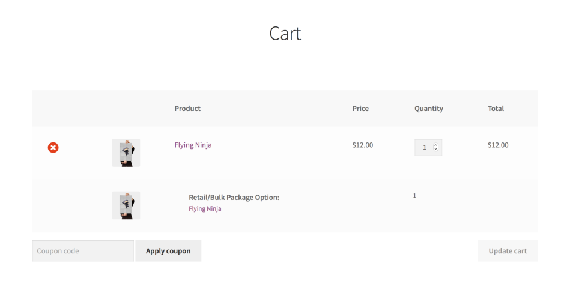Focus the Coupon code text field
Screen dimensions: 570x281
pyautogui.click(x=83, y=251)
